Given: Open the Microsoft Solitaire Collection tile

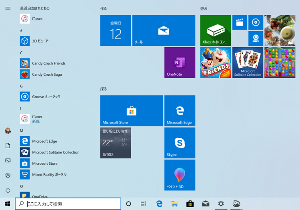Looking at the screenshot, I should tap(248, 63).
